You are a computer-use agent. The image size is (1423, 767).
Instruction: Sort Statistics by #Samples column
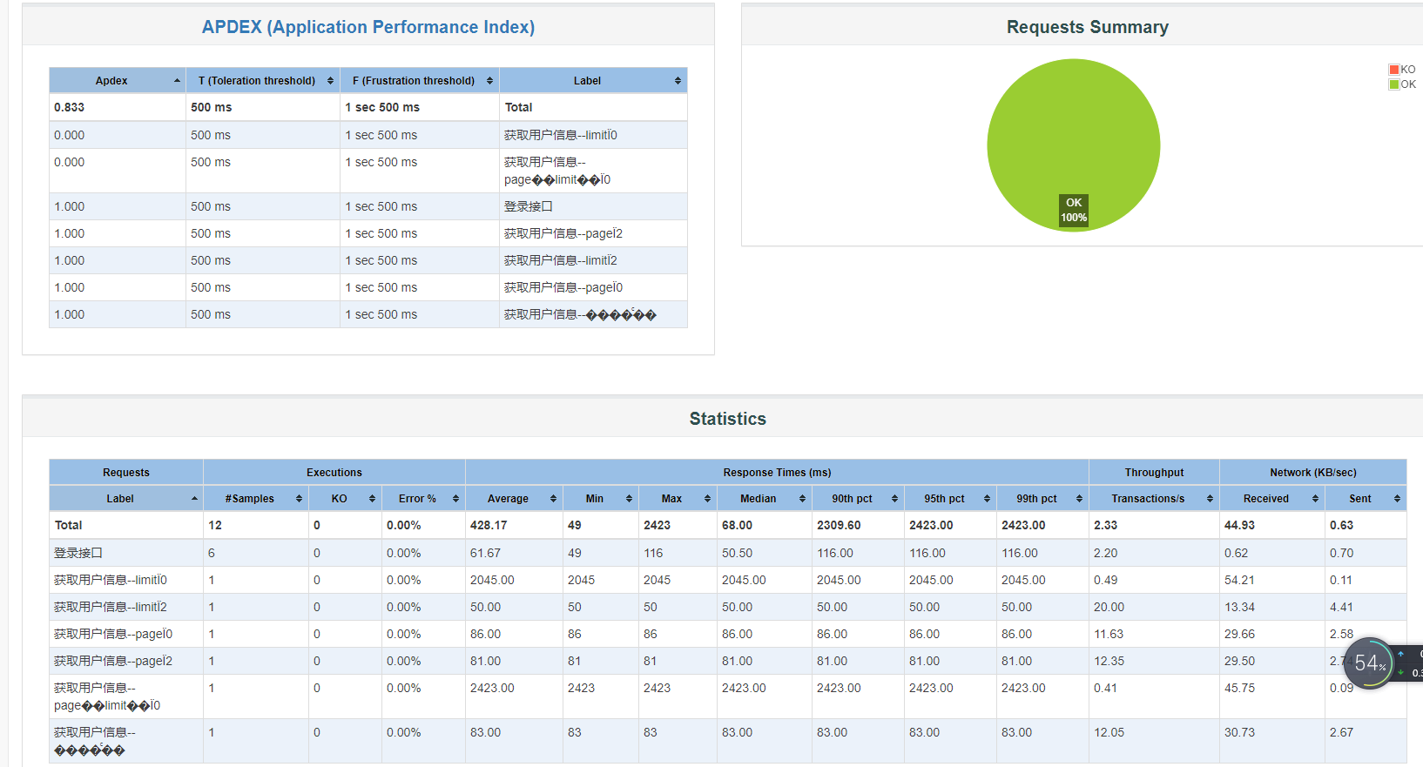(x=255, y=498)
